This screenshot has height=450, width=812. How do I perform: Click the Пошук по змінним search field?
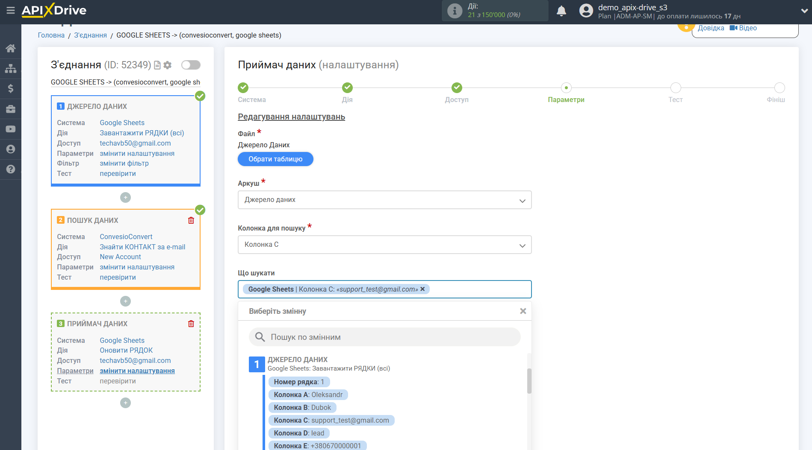[385, 337]
